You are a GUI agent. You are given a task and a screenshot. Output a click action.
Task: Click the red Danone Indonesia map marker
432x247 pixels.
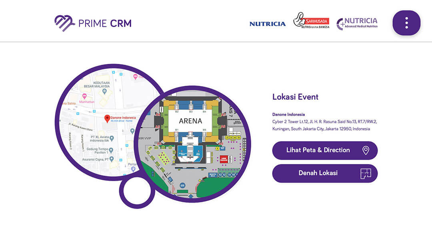[x=106, y=118]
